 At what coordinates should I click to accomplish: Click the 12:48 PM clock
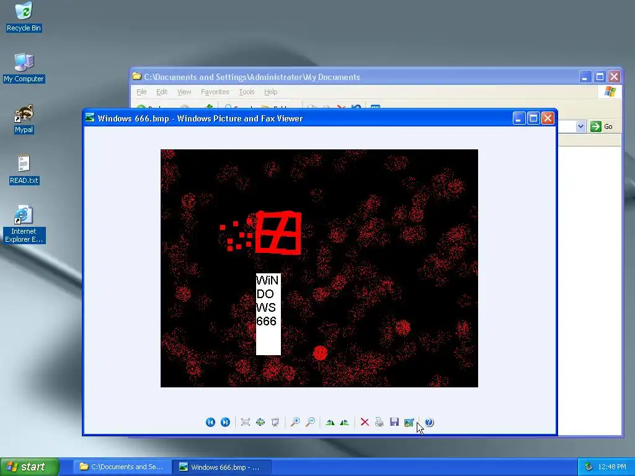[x=612, y=467]
